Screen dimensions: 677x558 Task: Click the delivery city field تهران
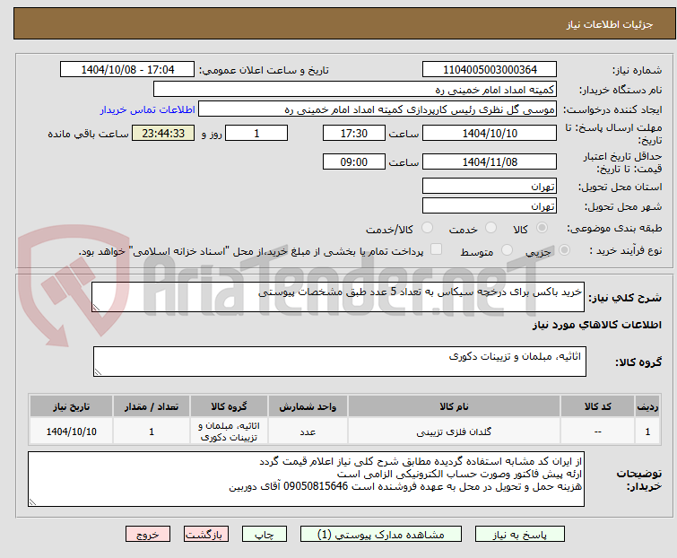(490, 206)
